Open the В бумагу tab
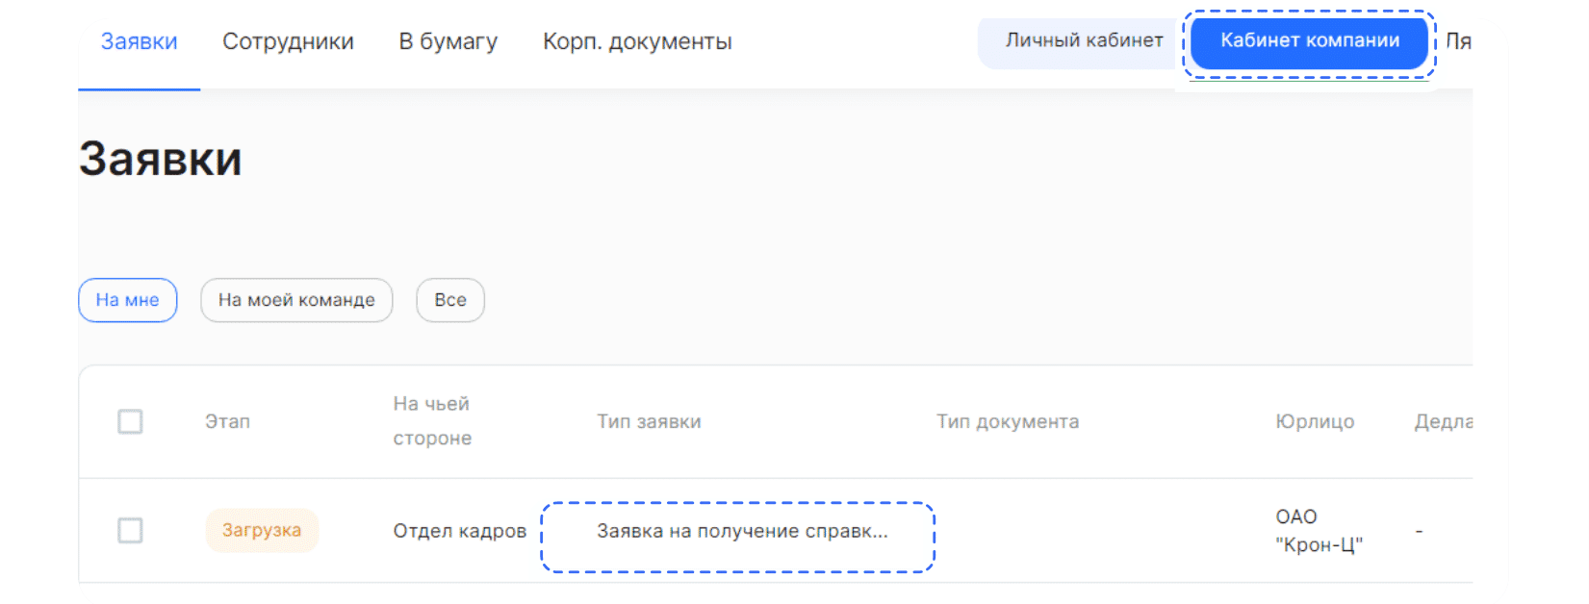Screen dimensions: 1589x604 click(449, 42)
